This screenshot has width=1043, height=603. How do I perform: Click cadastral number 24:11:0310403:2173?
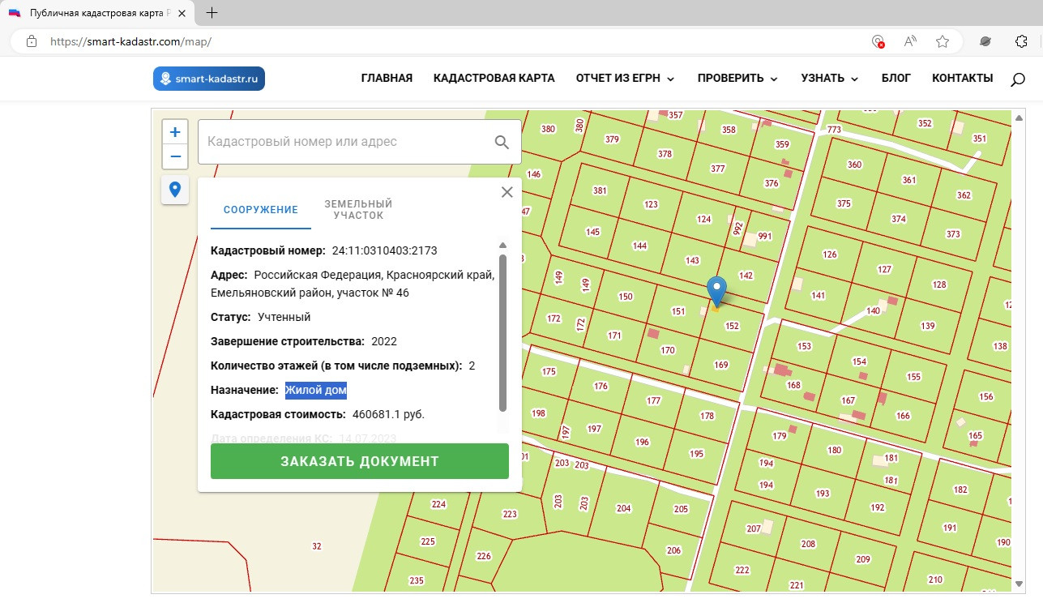coord(384,250)
